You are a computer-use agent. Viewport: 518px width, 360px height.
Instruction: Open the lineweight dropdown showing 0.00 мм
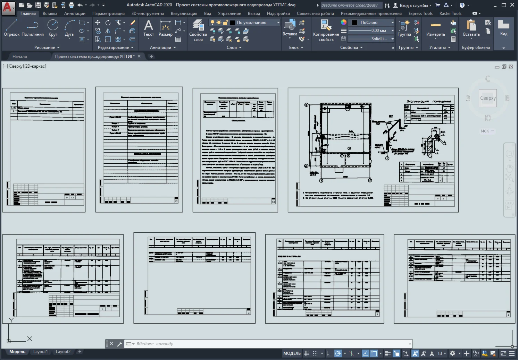[x=371, y=31]
